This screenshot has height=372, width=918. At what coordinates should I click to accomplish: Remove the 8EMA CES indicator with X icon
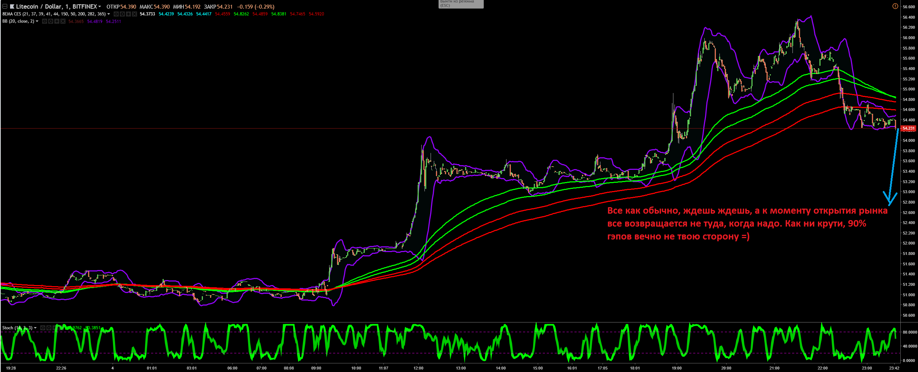pyautogui.click(x=135, y=14)
